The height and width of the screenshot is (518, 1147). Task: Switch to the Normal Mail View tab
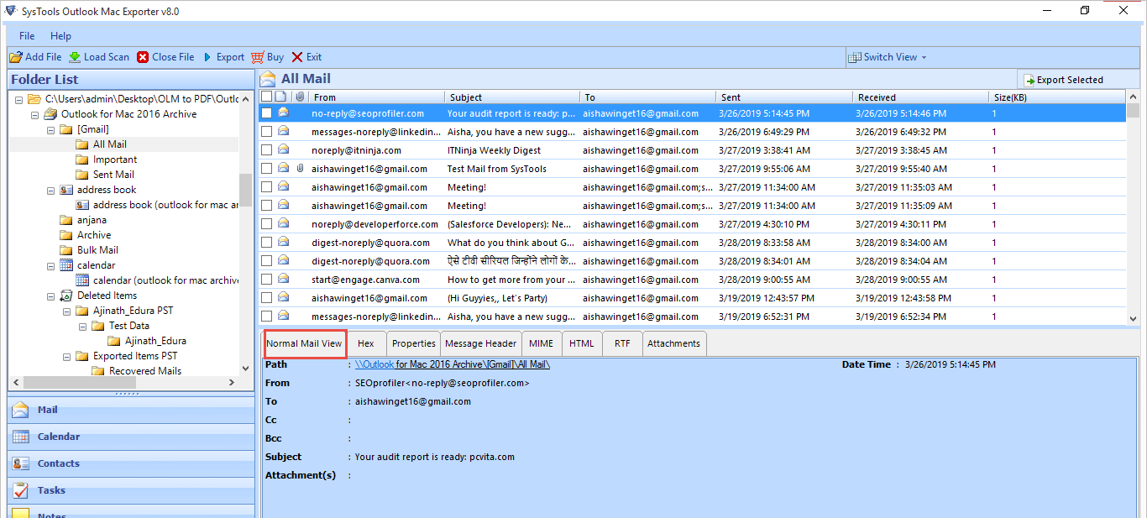pos(304,343)
